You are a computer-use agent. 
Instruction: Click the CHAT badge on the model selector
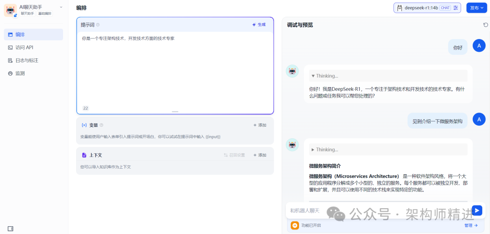click(445, 8)
